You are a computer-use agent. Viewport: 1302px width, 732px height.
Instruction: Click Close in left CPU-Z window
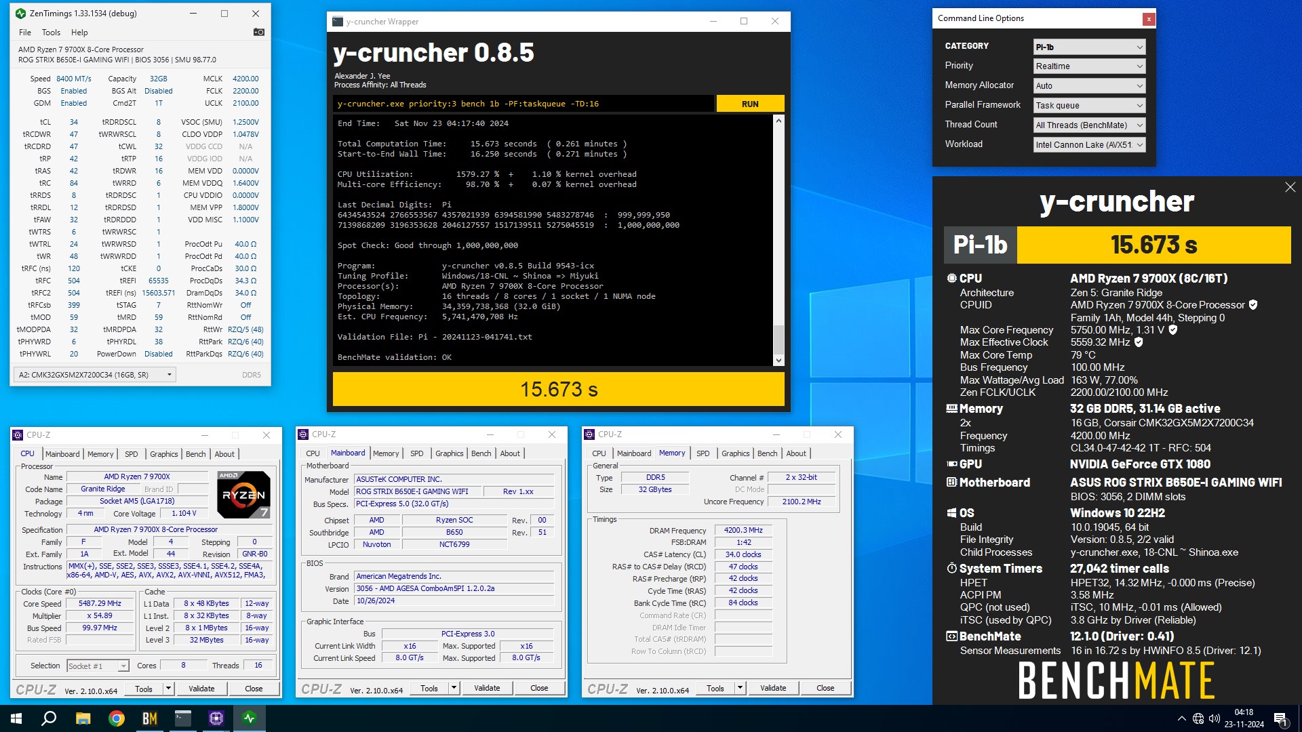click(x=254, y=689)
